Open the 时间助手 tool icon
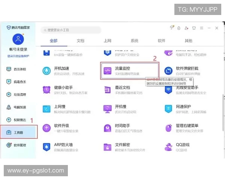 (108, 128)
